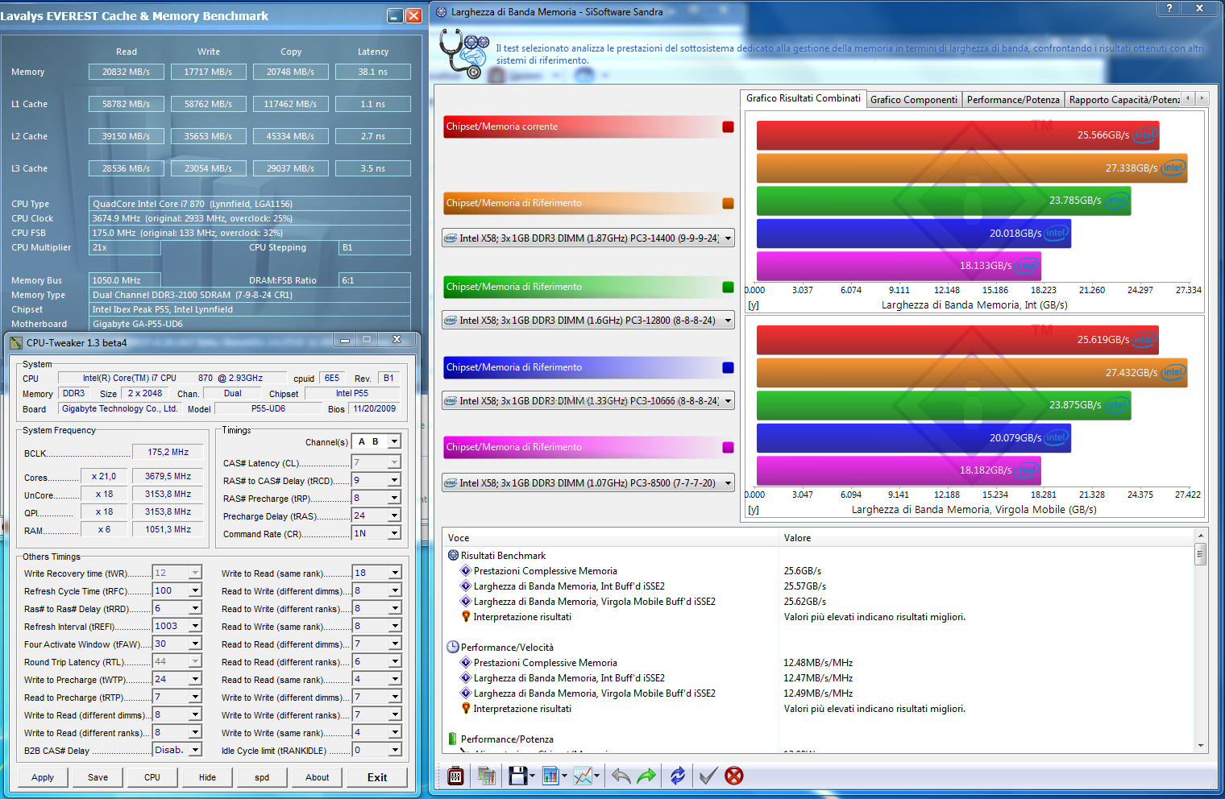This screenshot has width=1225, height=799.
Task: Click the Voce column header in Sandra
Action: [611, 537]
